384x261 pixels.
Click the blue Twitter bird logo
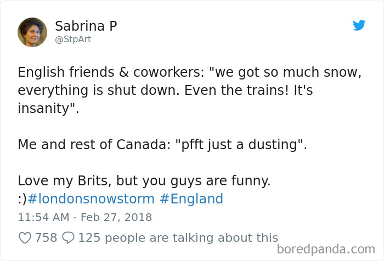click(359, 25)
